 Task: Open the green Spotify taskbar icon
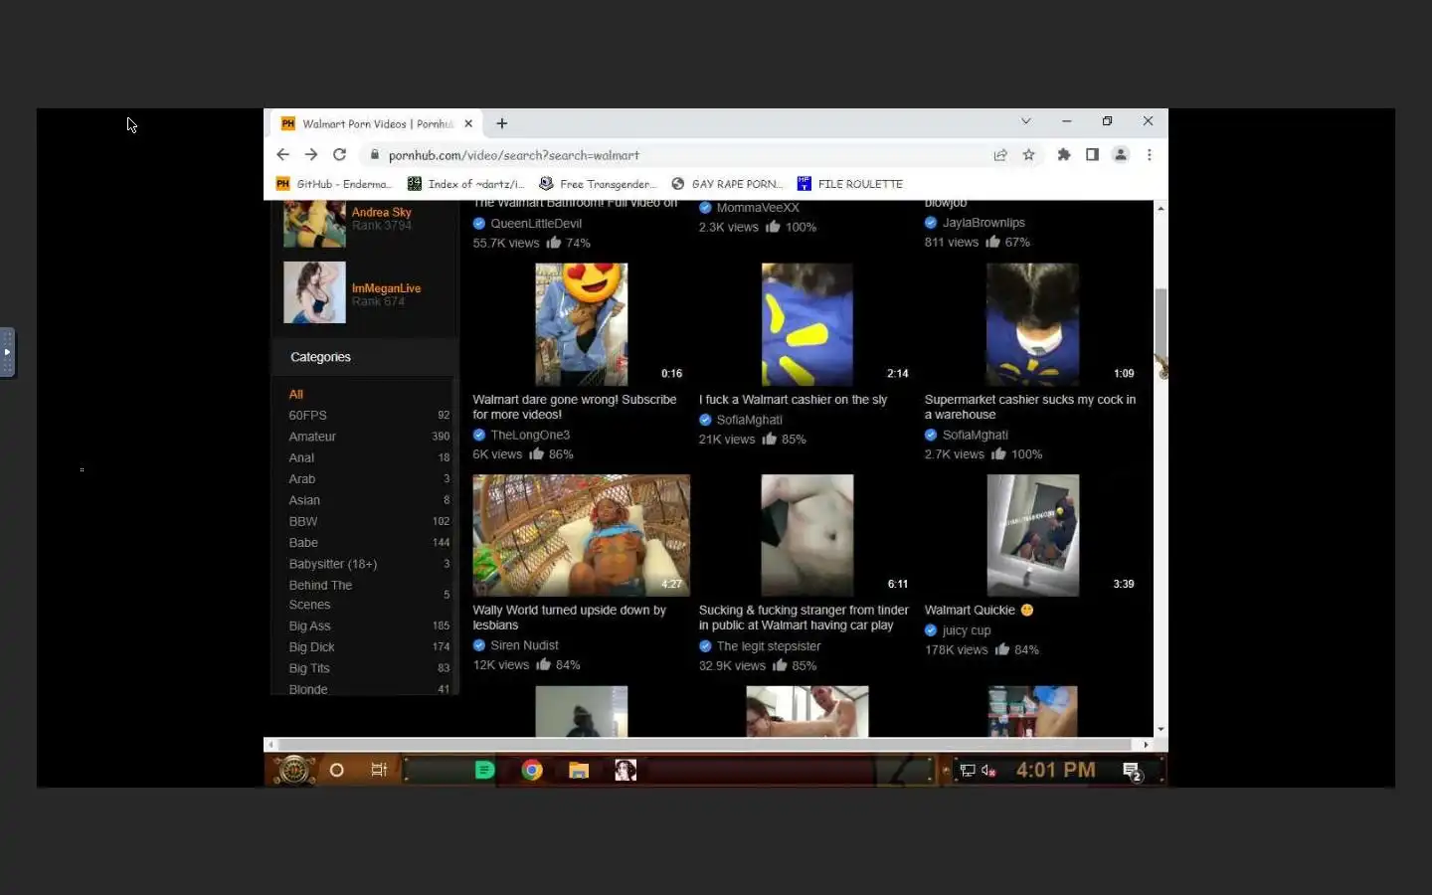pyautogui.click(x=484, y=771)
